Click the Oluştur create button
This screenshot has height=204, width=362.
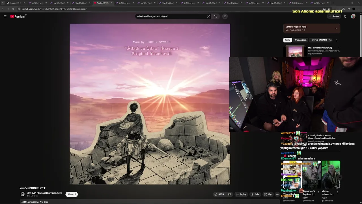coord(334,16)
